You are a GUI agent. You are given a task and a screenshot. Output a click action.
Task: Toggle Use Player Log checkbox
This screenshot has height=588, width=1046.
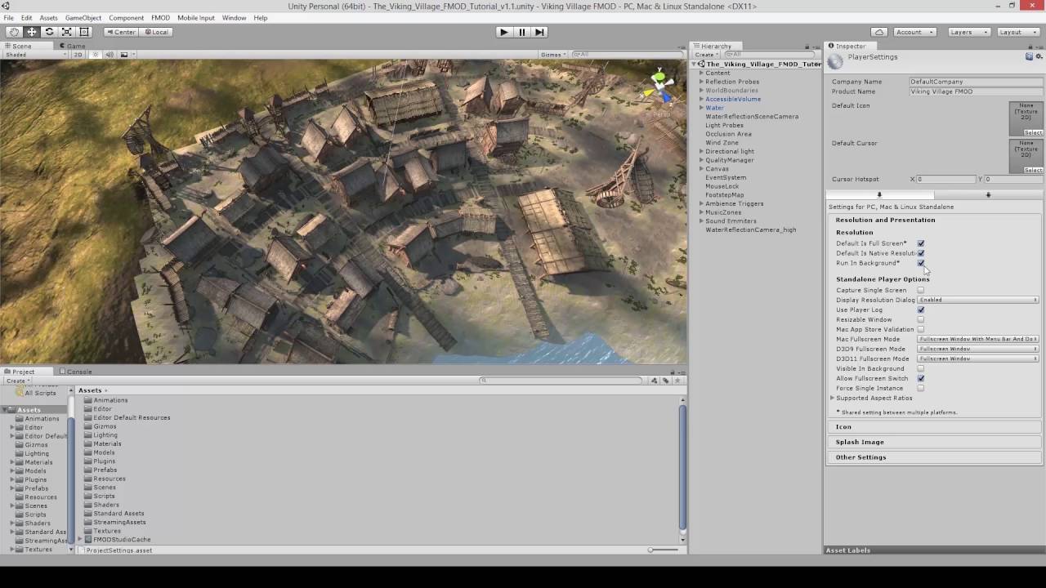tap(921, 310)
